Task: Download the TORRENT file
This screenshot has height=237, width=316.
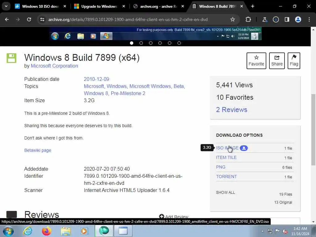Action: 226,177
